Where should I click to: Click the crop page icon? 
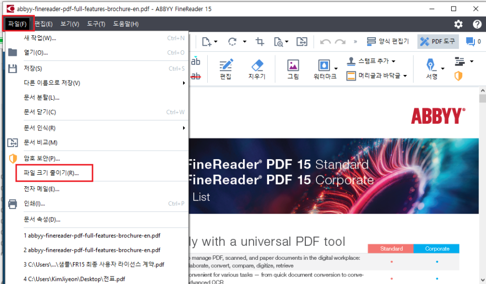pos(260,41)
